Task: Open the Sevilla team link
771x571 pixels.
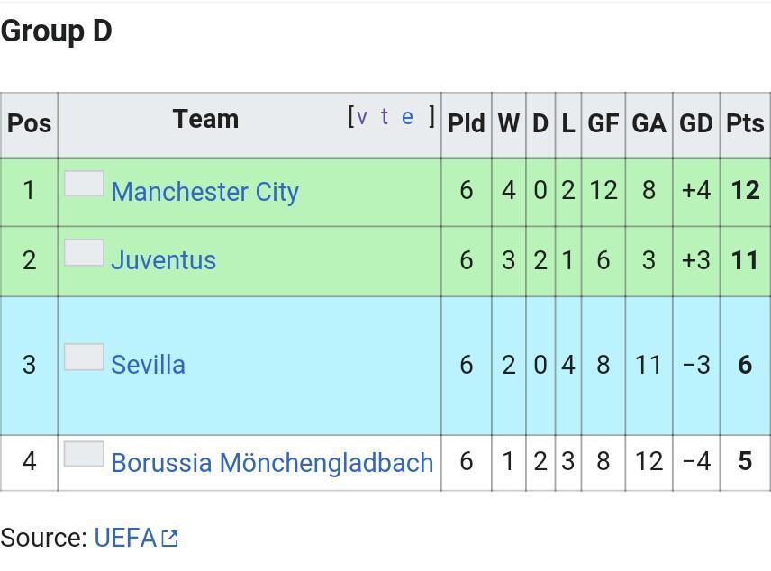Action: pyautogui.click(x=148, y=365)
